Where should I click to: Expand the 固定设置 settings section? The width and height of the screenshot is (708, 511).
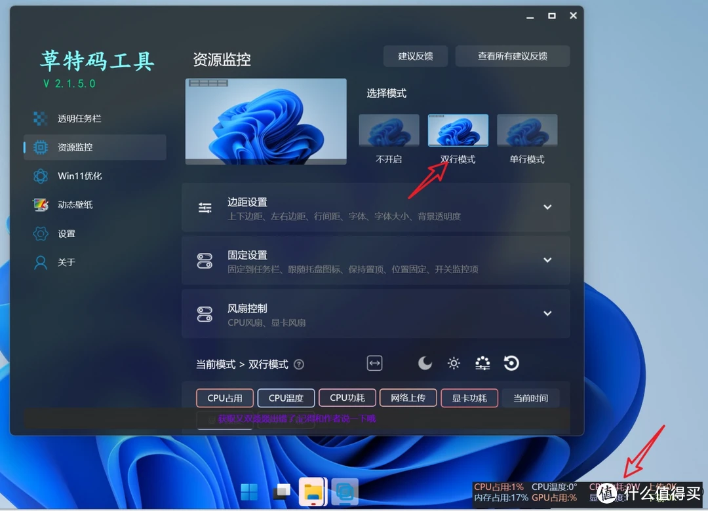click(548, 260)
